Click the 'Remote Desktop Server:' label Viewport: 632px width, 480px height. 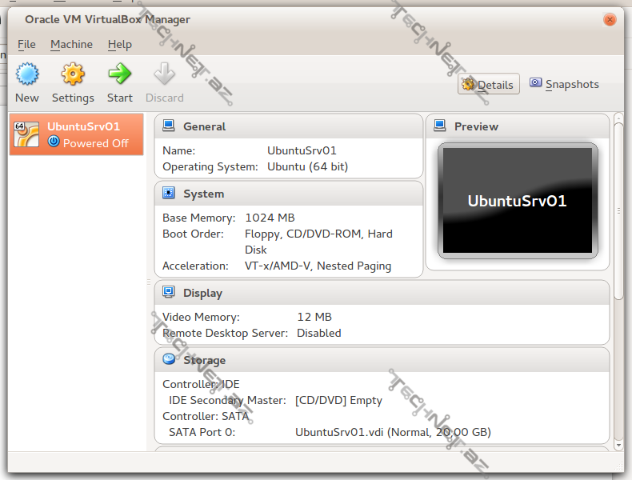226,334
